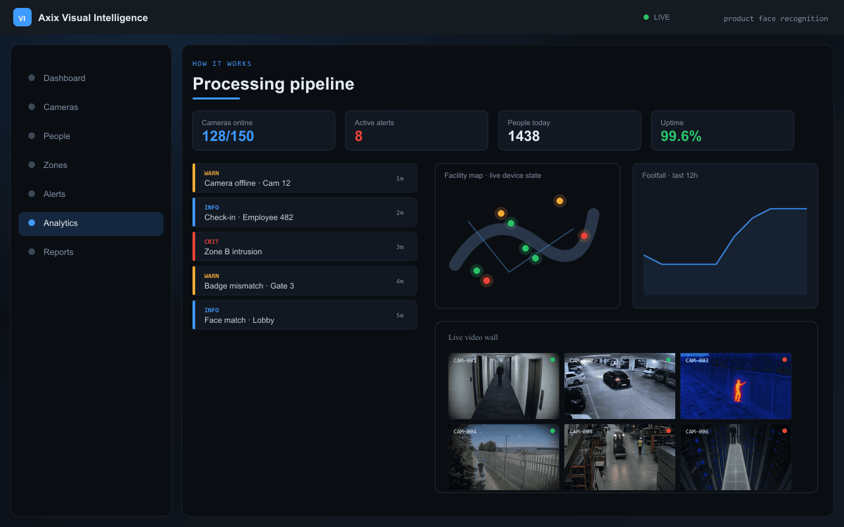The width and height of the screenshot is (844, 527).
Task: Open the Check-in · Employee 482 alert
Action: pyautogui.click(x=305, y=212)
